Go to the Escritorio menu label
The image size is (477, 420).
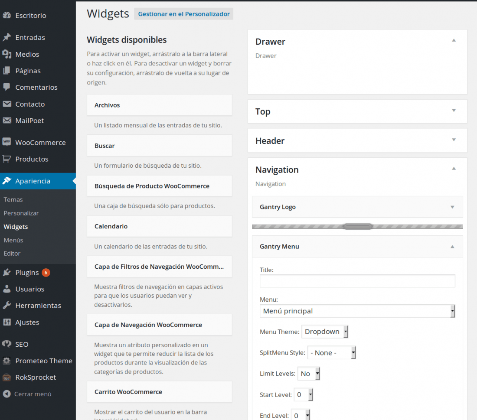(x=31, y=16)
